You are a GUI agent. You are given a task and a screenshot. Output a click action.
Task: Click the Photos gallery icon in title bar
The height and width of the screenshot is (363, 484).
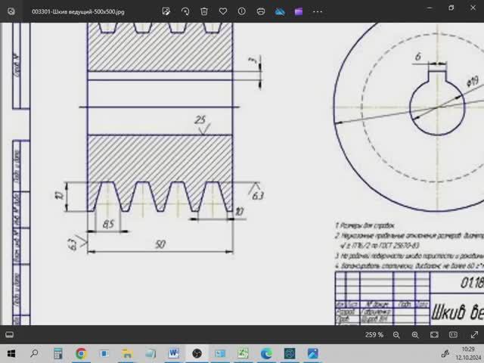point(11,11)
